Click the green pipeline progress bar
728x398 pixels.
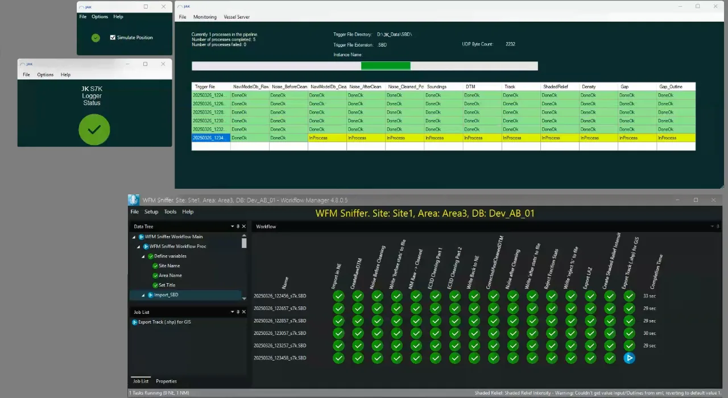(385, 65)
